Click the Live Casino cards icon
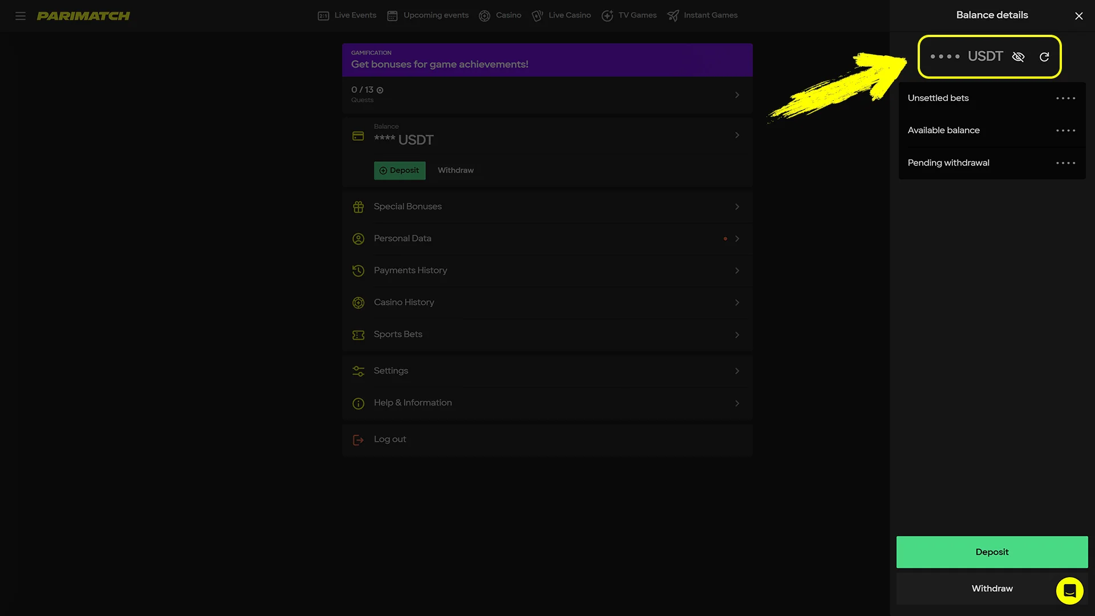This screenshot has width=1095, height=616. [537, 16]
